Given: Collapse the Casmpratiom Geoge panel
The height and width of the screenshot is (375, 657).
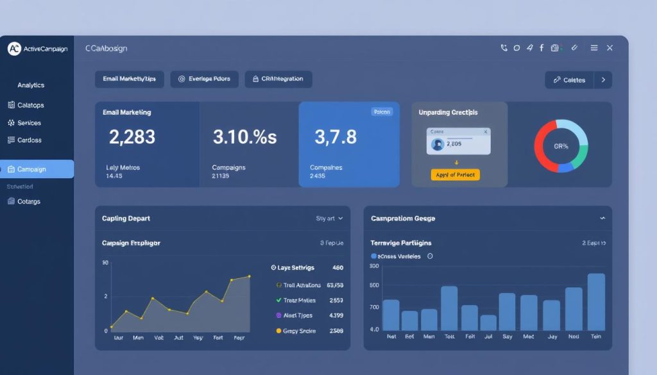Looking at the screenshot, I should click(x=602, y=218).
